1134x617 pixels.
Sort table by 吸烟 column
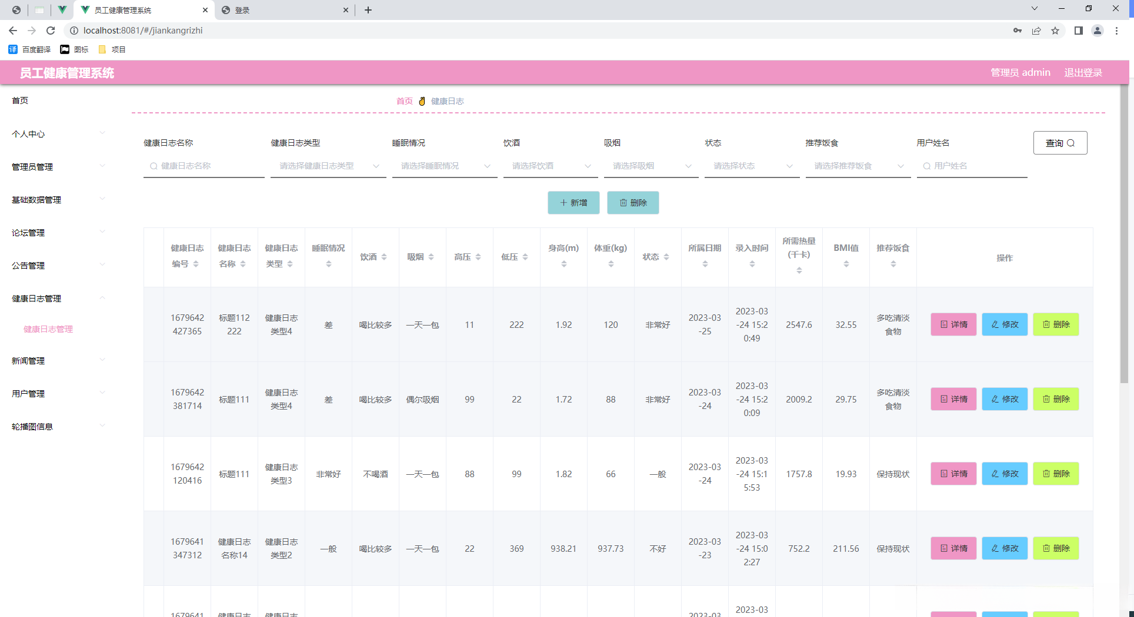[x=431, y=257]
